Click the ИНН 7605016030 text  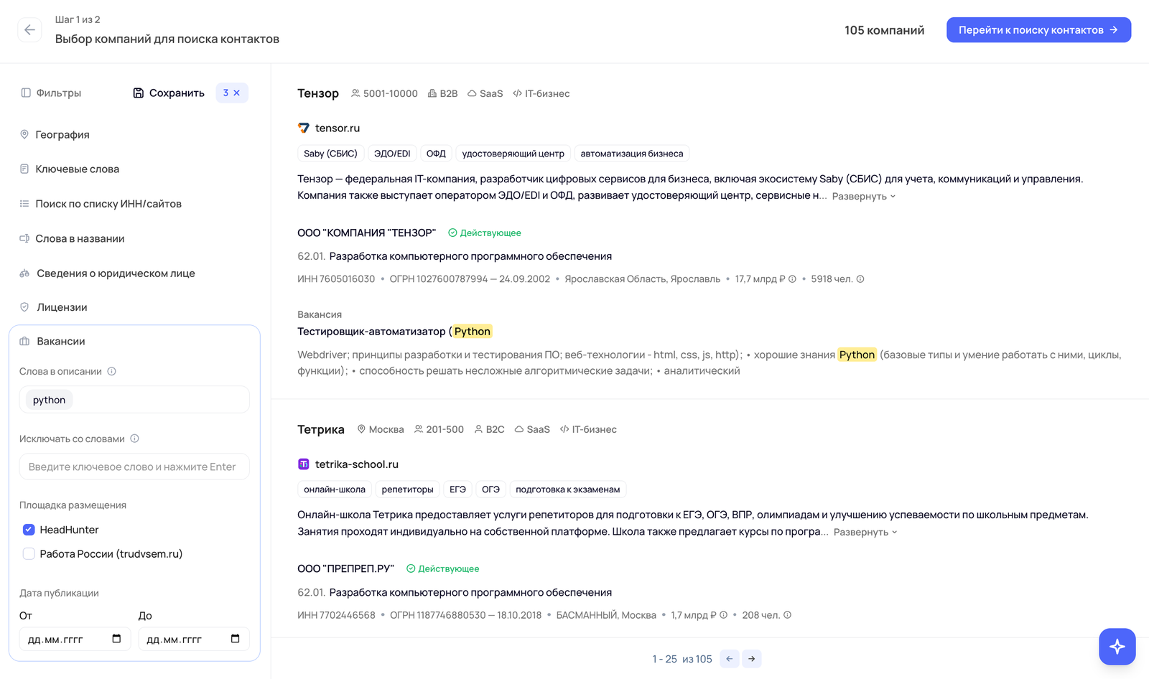(336, 279)
